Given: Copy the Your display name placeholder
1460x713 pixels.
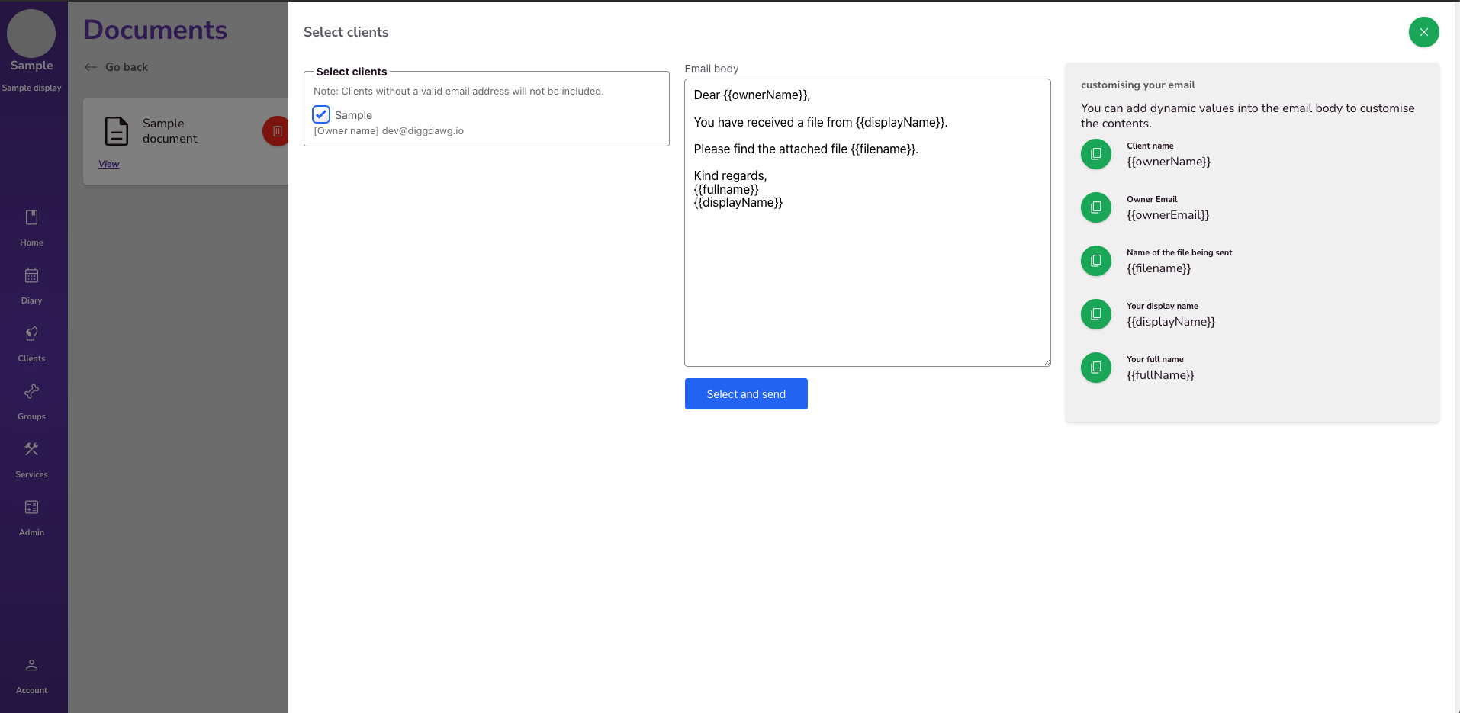Looking at the screenshot, I should [1096, 314].
